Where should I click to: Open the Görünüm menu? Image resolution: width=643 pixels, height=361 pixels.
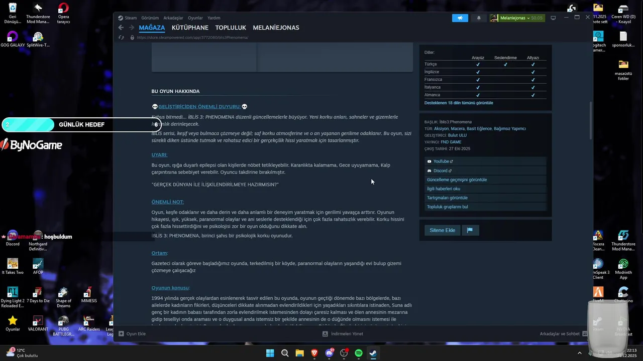(x=150, y=18)
